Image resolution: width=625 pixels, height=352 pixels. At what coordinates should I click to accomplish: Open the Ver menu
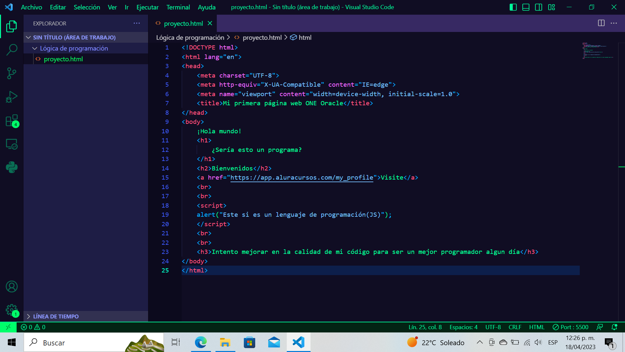[x=112, y=7]
